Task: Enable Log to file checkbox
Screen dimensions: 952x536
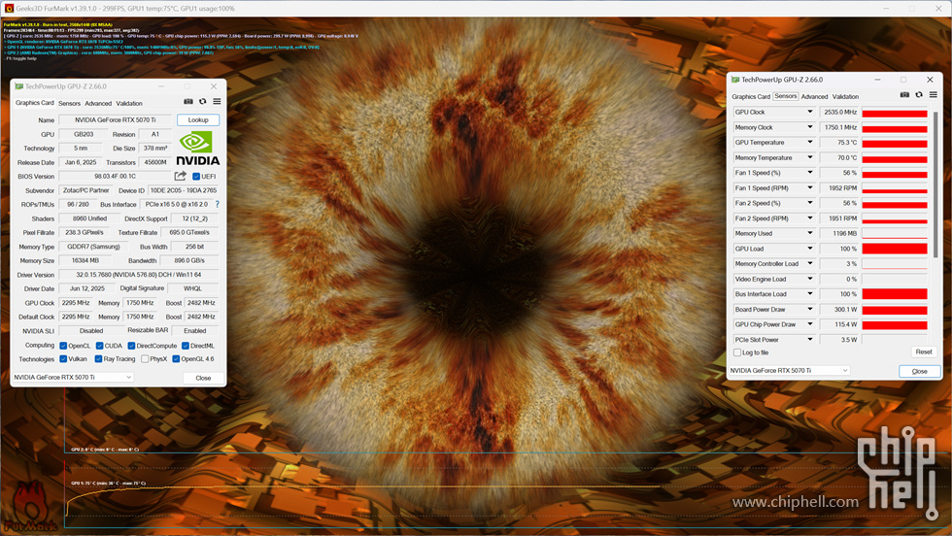Action: pos(737,352)
